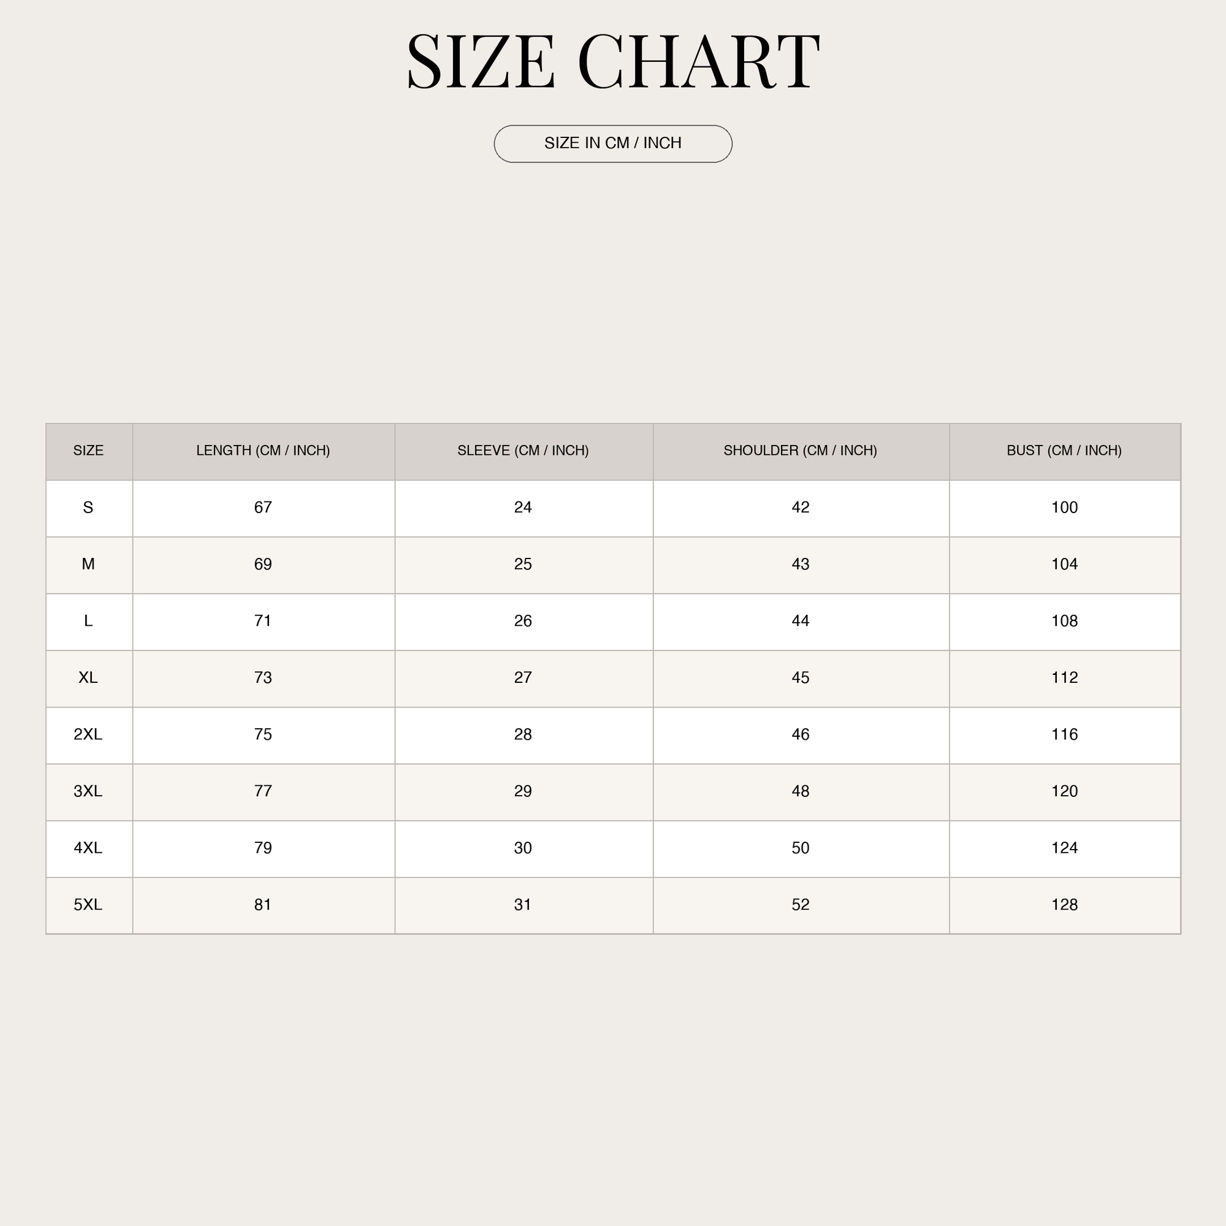Select sleeve value 30 for size 4XL
The width and height of the screenshot is (1226, 1226).
(523, 848)
